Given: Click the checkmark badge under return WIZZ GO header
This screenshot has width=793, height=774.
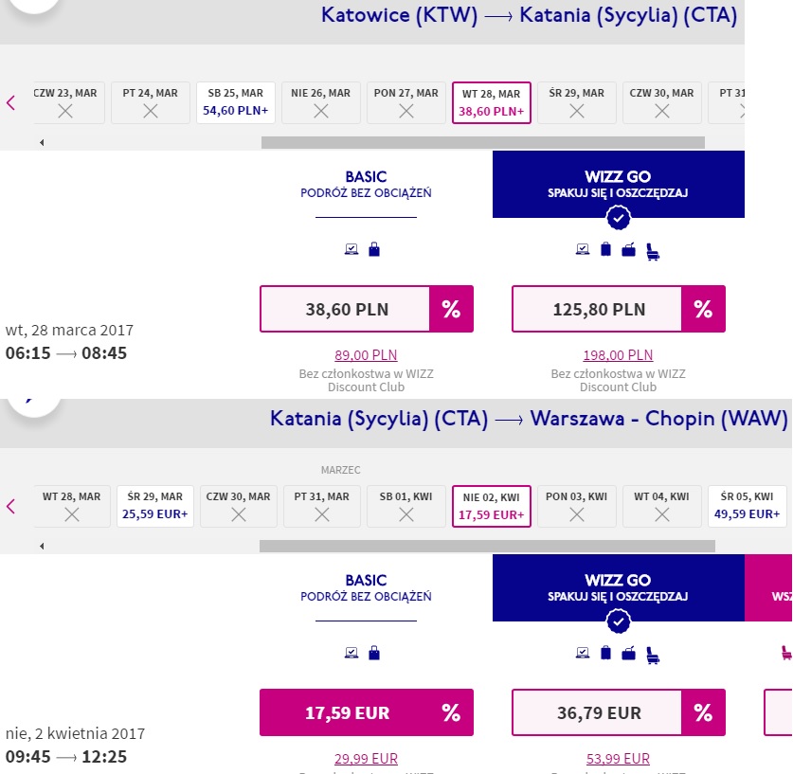Looking at the screenshot, I should click(x=618, y=621).
